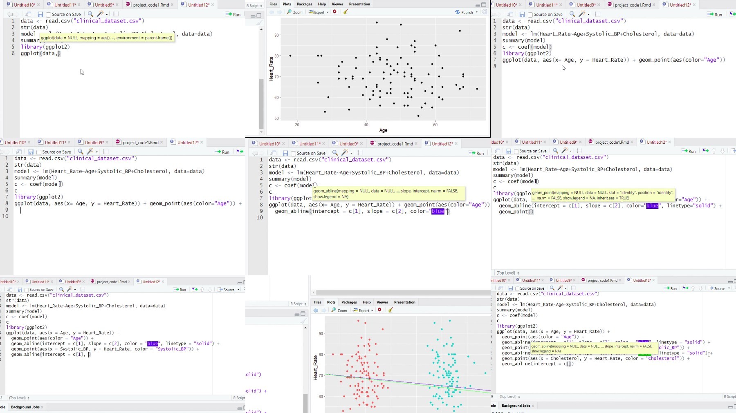Open Background Jobs tab below Cholesterol geom_point editor
The height and width of the screenshot is (413, 736).
pos(516,406)
